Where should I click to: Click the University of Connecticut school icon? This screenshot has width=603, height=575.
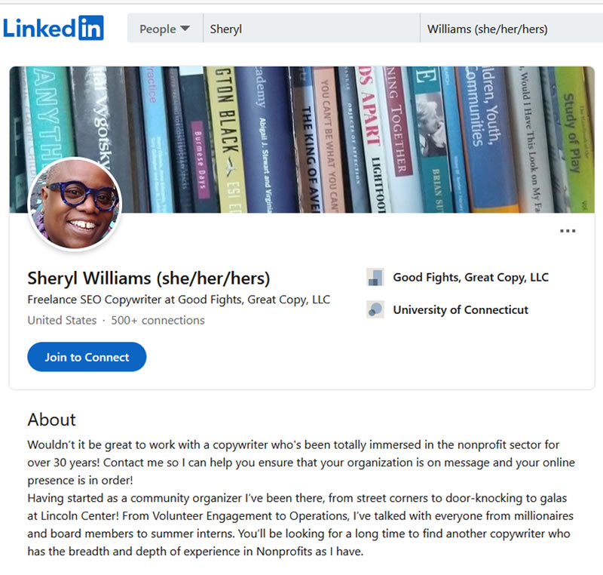[x=375, y=309]
